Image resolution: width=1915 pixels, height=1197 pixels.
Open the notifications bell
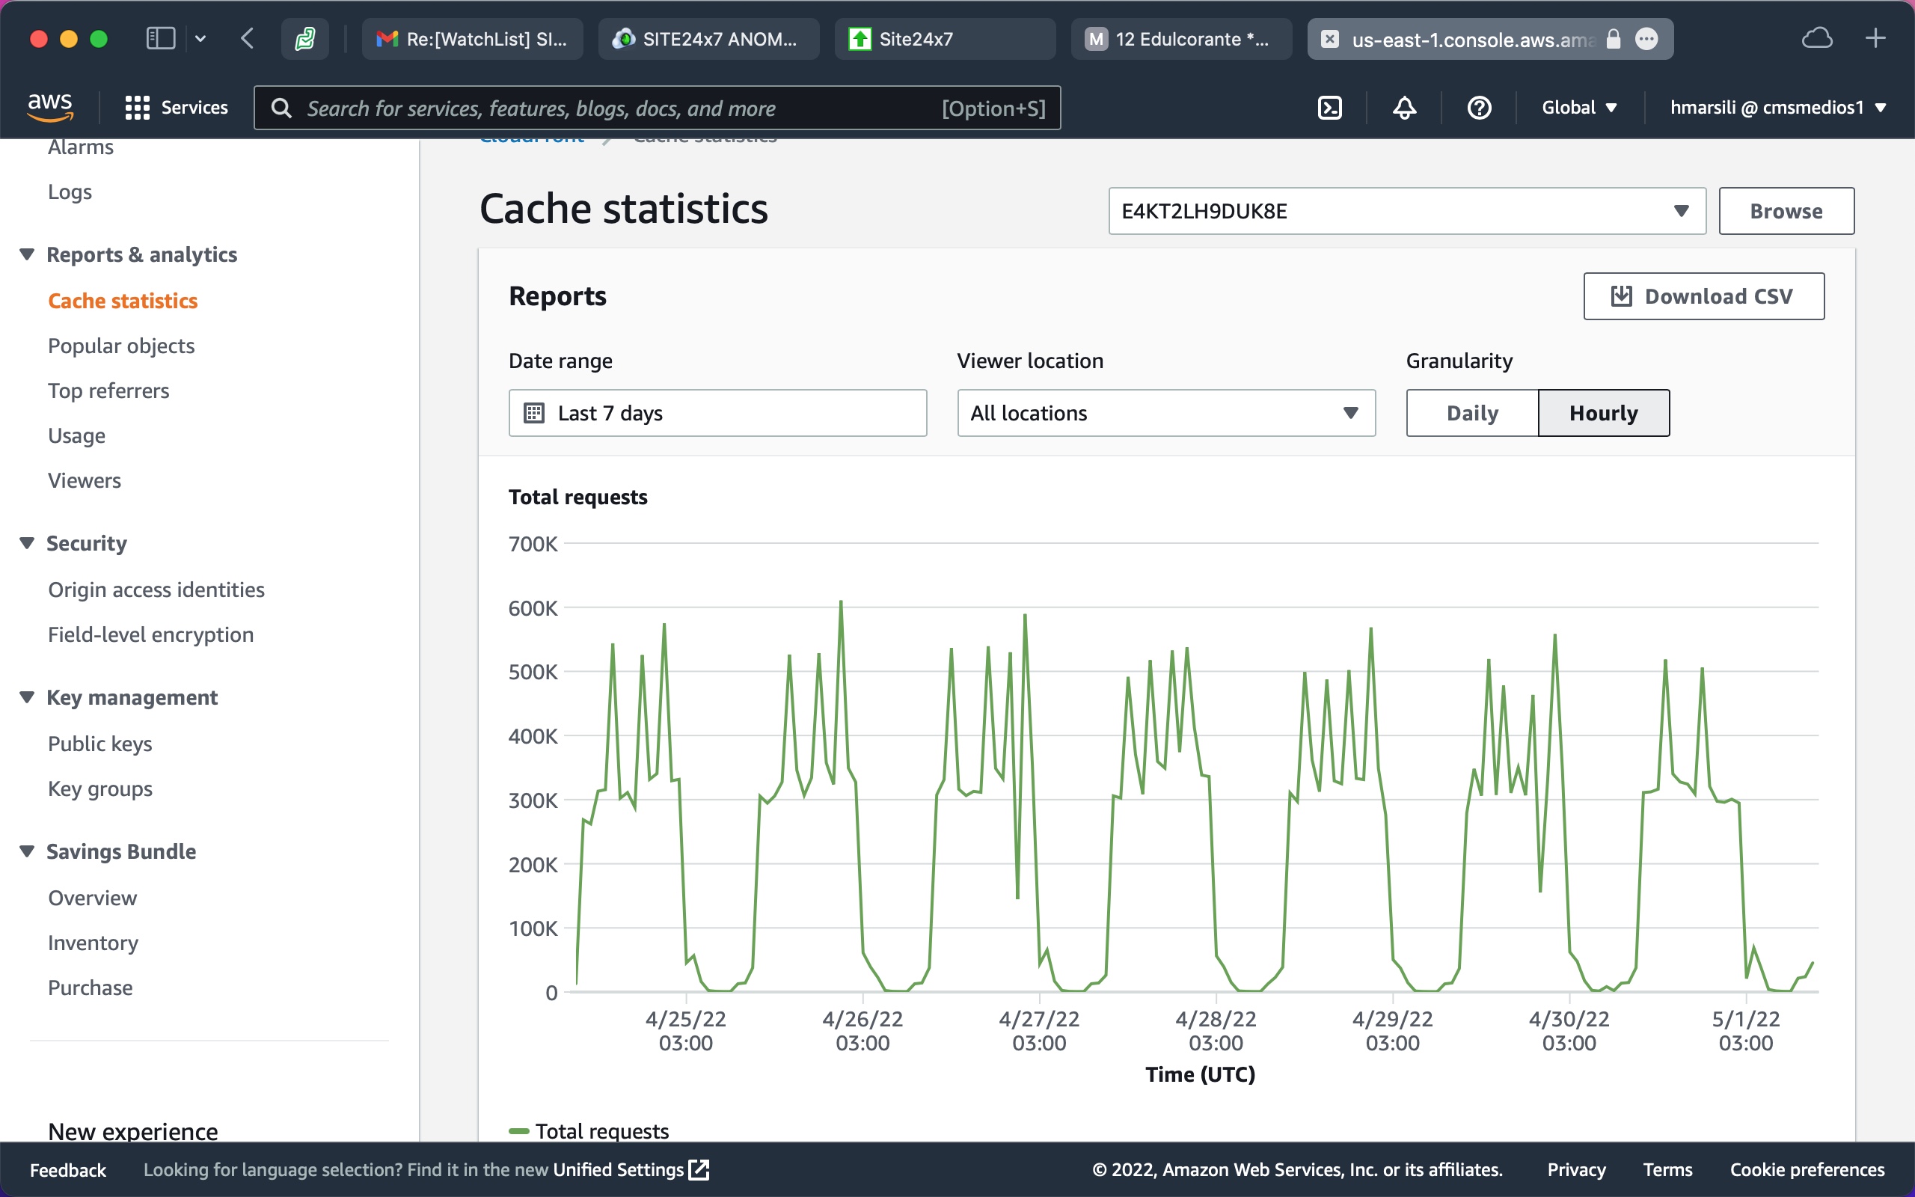point(1404,108)
